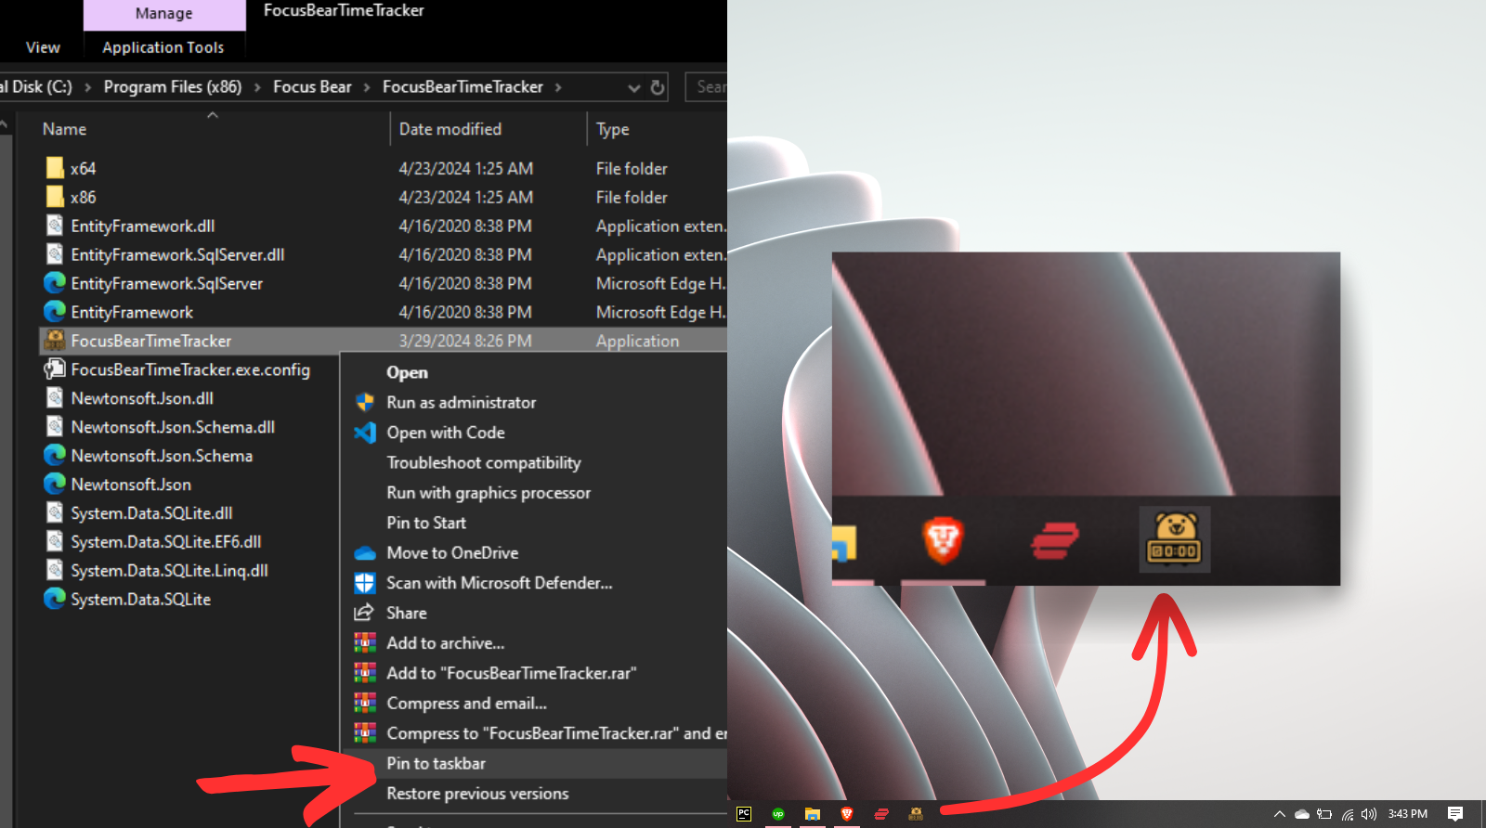
Task: Select System.Data.SQLite.dll file
Action: tap(151, 513)
